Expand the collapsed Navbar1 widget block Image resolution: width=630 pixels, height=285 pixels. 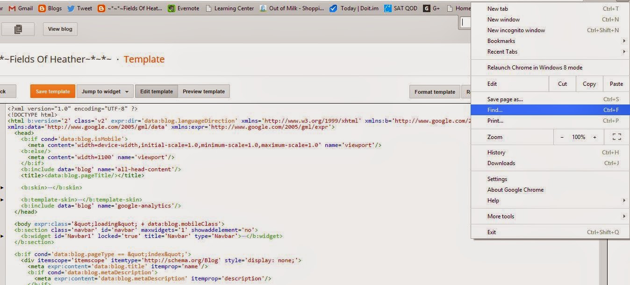click(x=2, y=236)
